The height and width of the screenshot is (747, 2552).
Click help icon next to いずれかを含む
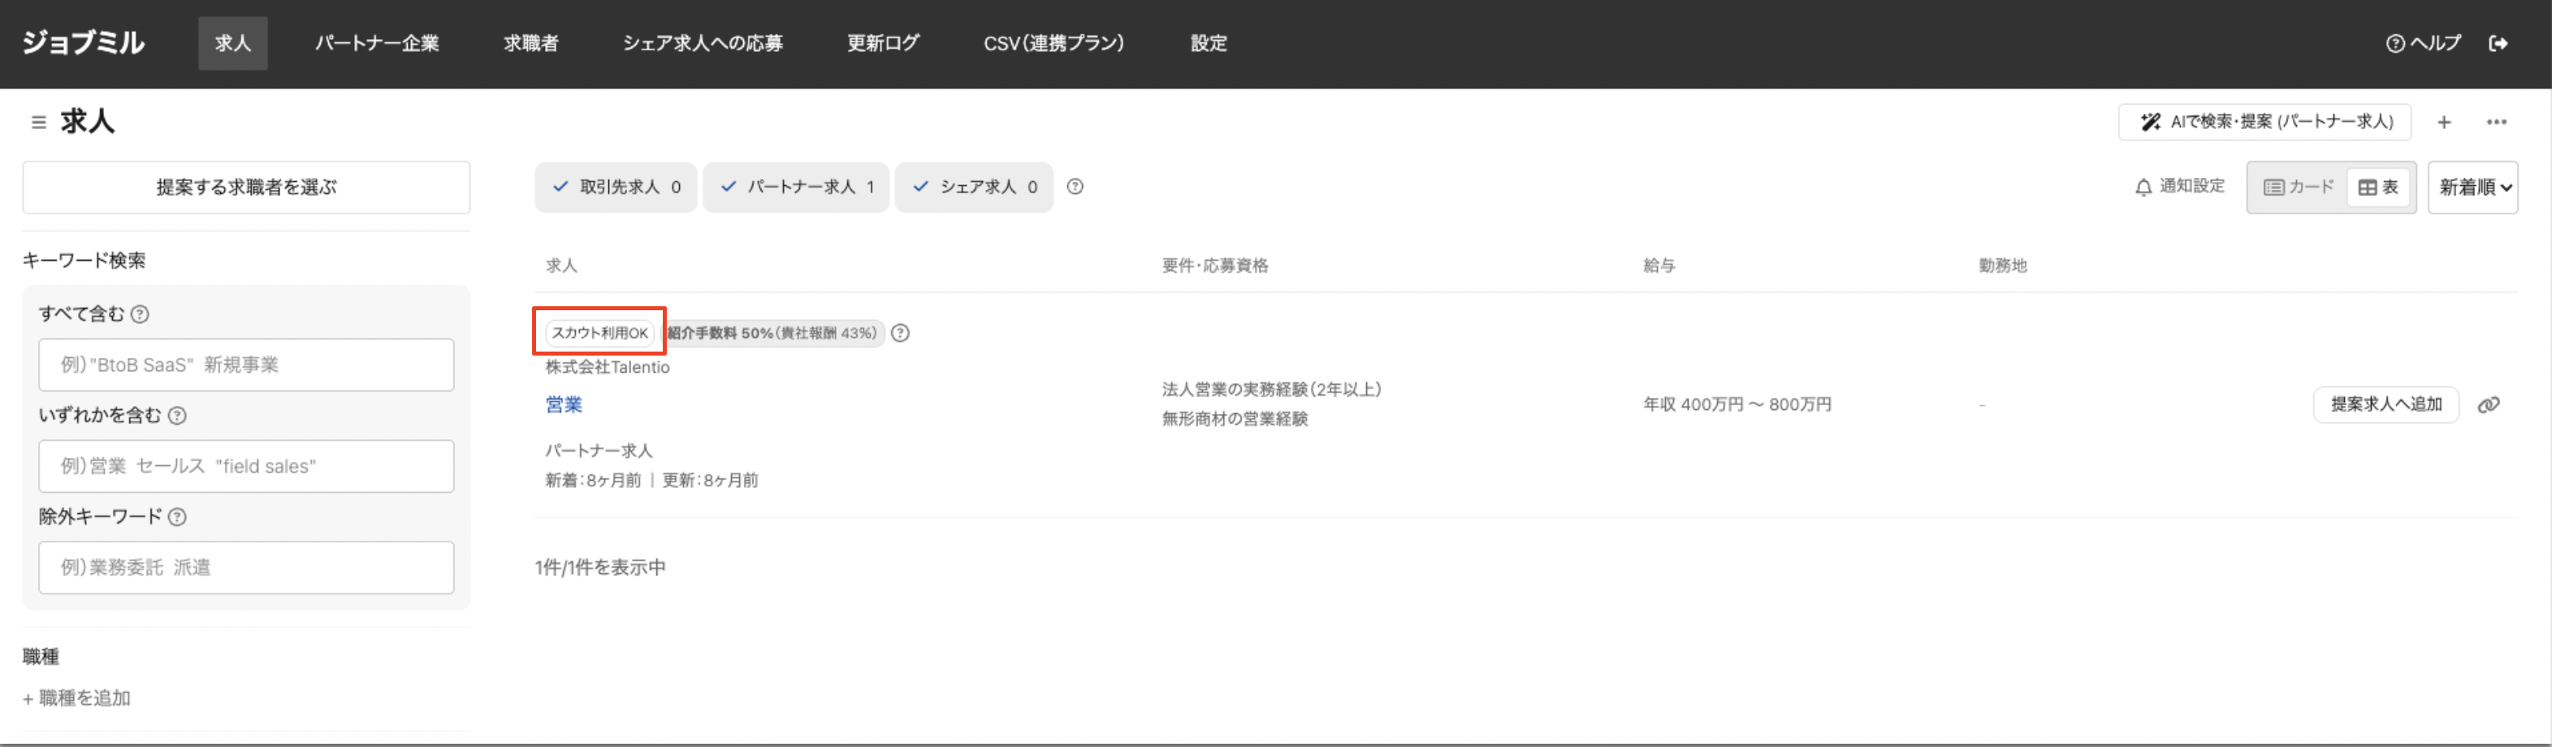177,415
